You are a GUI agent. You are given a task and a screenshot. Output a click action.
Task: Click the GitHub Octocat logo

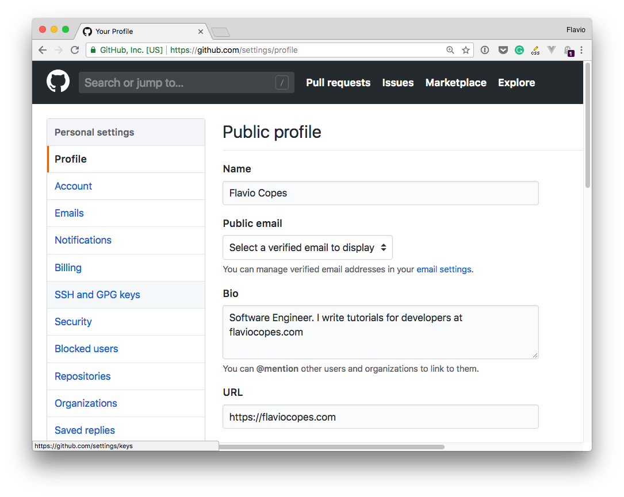click(x=58, y=82)
